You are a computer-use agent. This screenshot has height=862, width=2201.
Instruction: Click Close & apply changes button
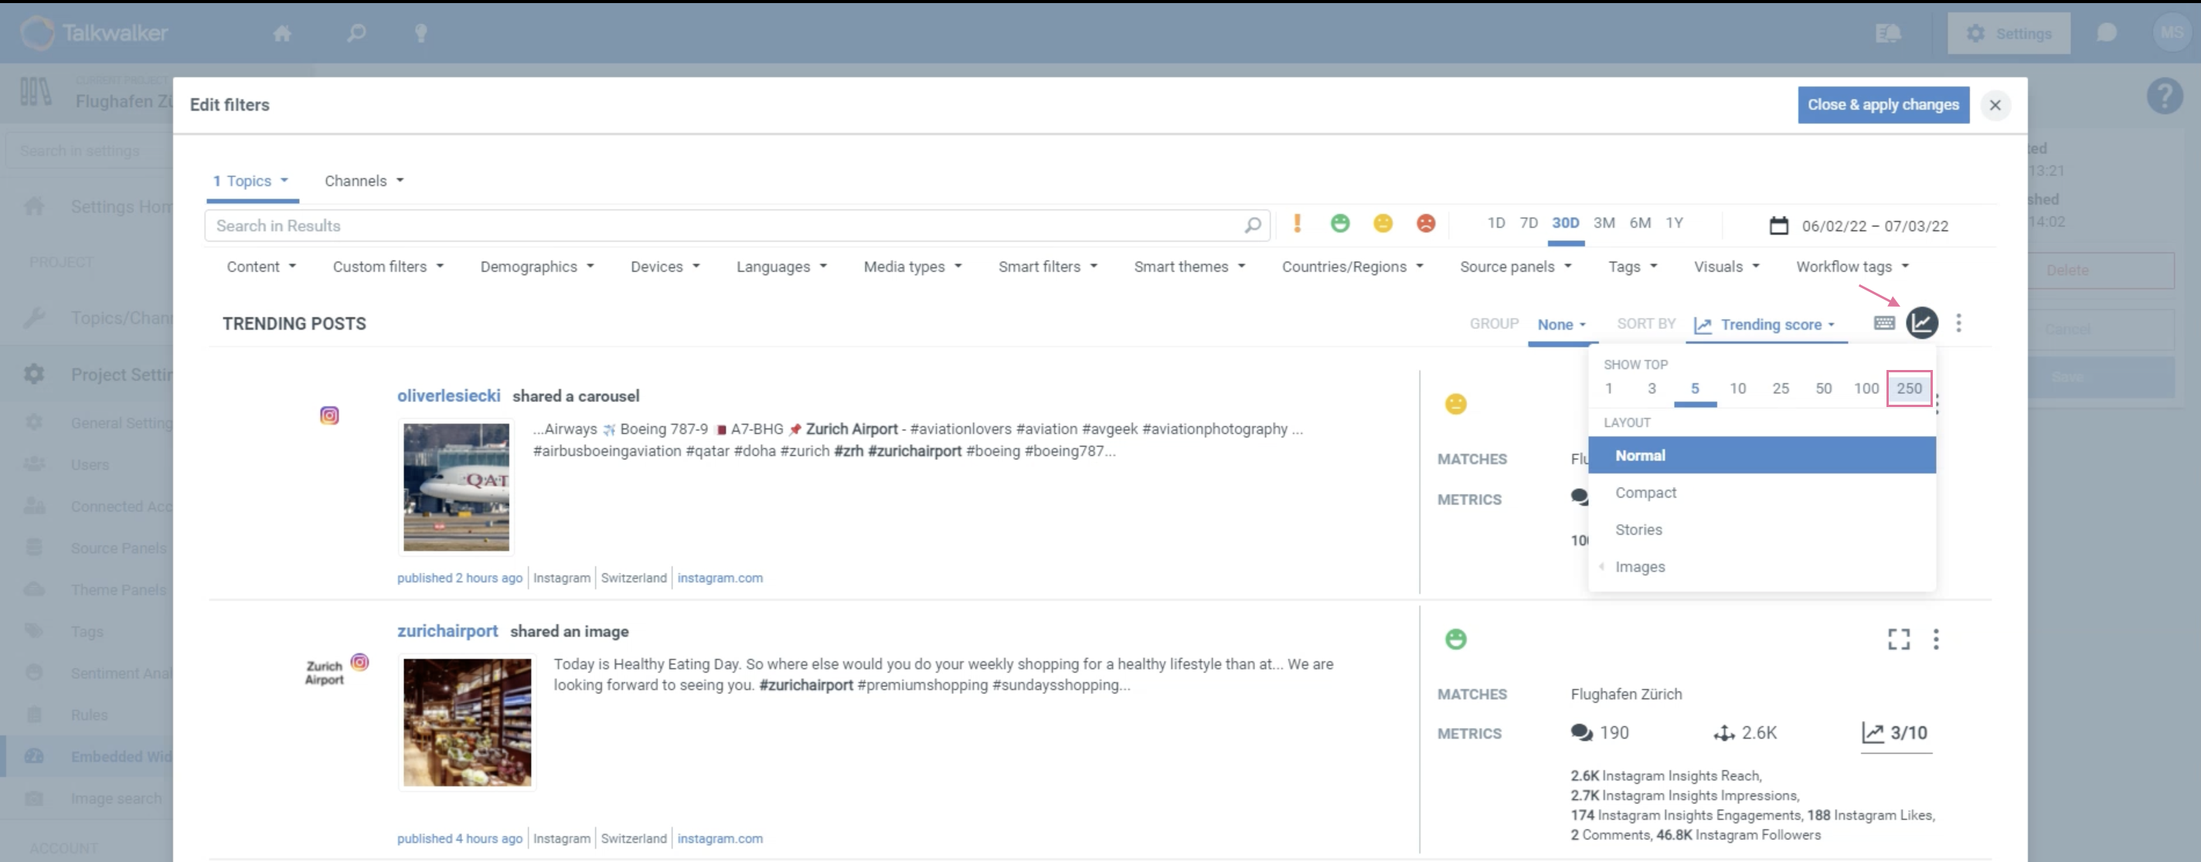coord(1883,104)
